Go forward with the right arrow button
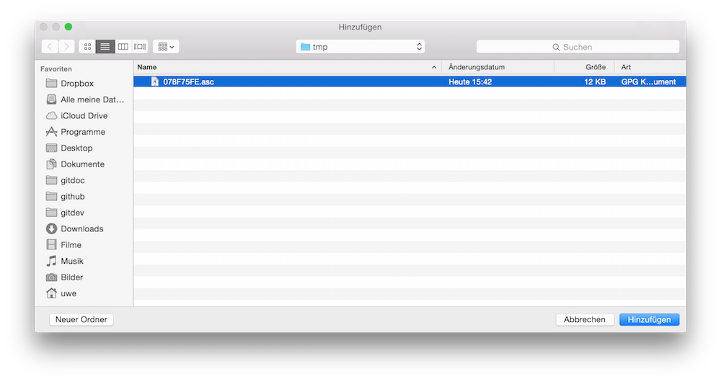Viewport: 721px width, 382px height. coord(66,46)
